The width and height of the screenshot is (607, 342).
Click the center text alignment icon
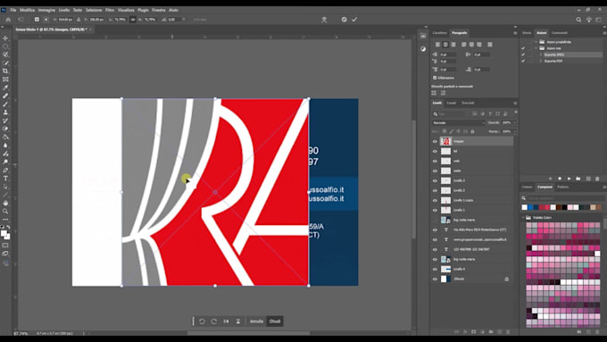click(445, 45)
